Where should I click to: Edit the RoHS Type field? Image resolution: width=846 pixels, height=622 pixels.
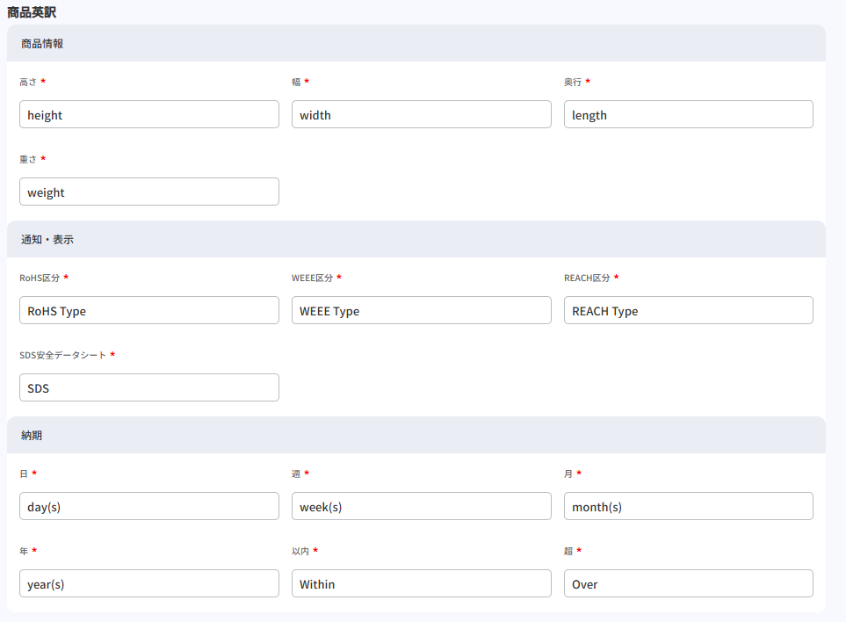click(148, 310)
